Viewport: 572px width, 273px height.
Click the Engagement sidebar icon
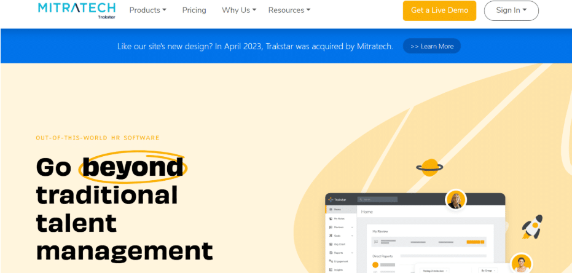331,261
